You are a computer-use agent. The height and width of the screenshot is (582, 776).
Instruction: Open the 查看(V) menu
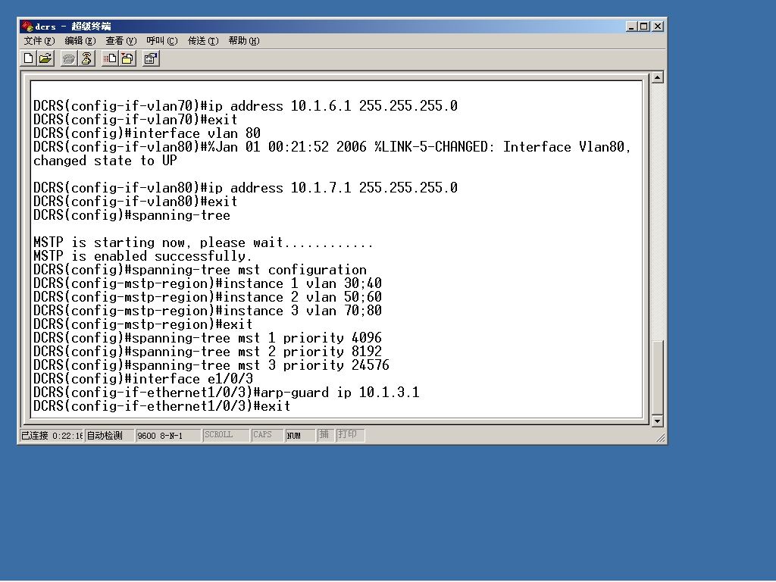click(x=120, y=41)
